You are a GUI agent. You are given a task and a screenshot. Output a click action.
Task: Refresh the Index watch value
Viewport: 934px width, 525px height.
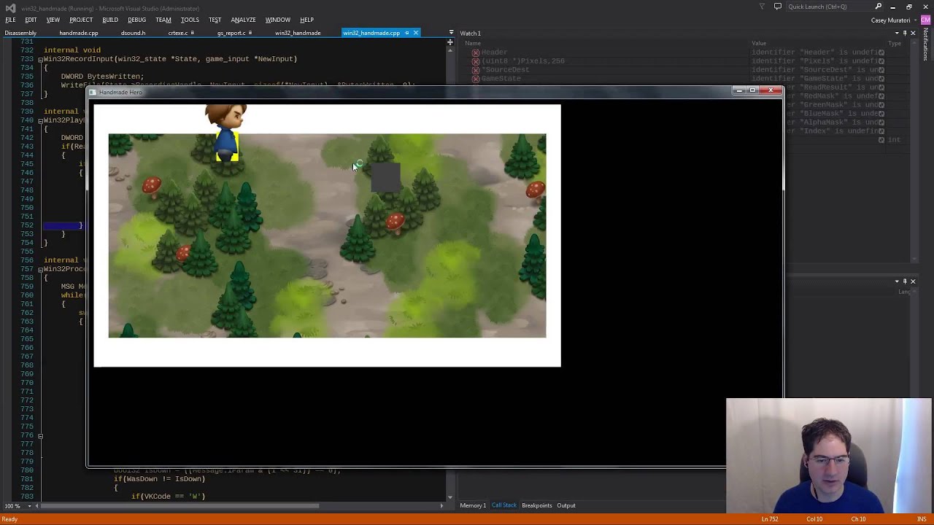click(881, 131)
